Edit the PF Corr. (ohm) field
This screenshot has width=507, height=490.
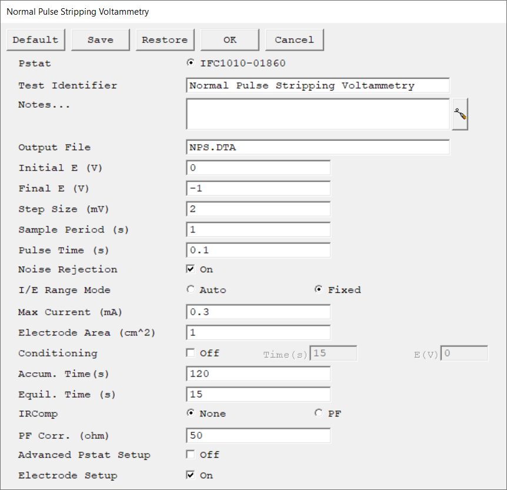click(x=258, y=436)
